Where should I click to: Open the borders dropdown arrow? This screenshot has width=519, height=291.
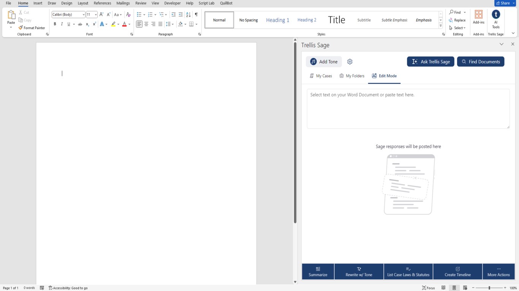pyautogui.click(x=196, y=24)
